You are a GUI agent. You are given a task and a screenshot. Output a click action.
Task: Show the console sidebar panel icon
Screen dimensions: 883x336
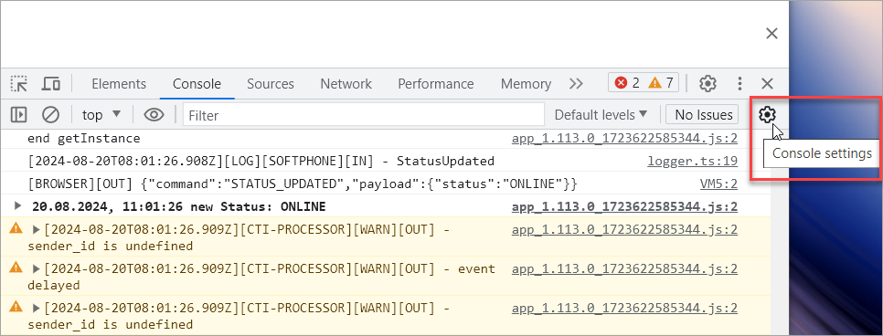pos(18,115)
